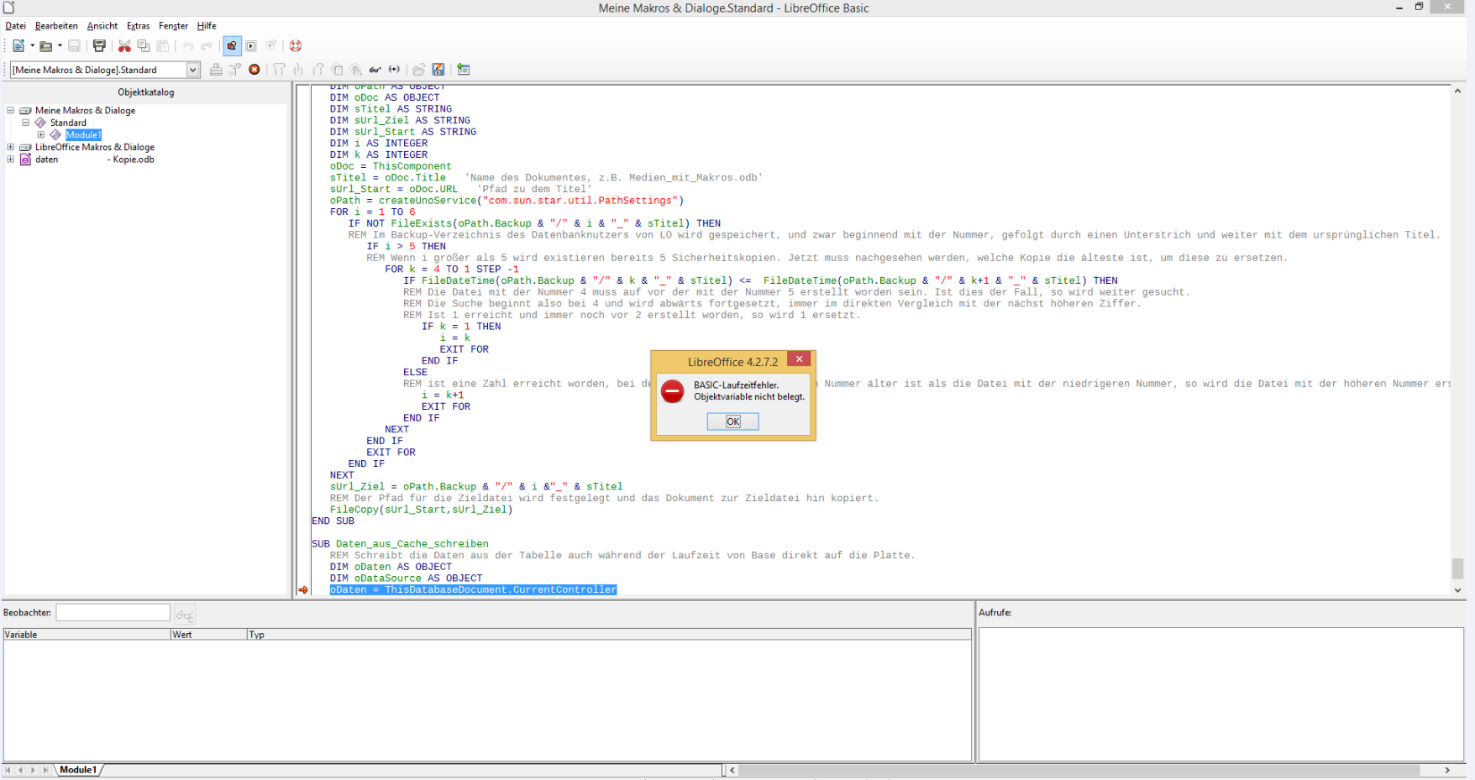Click the Procedure Step icon

pyautogui.click(x=279, y=70)
